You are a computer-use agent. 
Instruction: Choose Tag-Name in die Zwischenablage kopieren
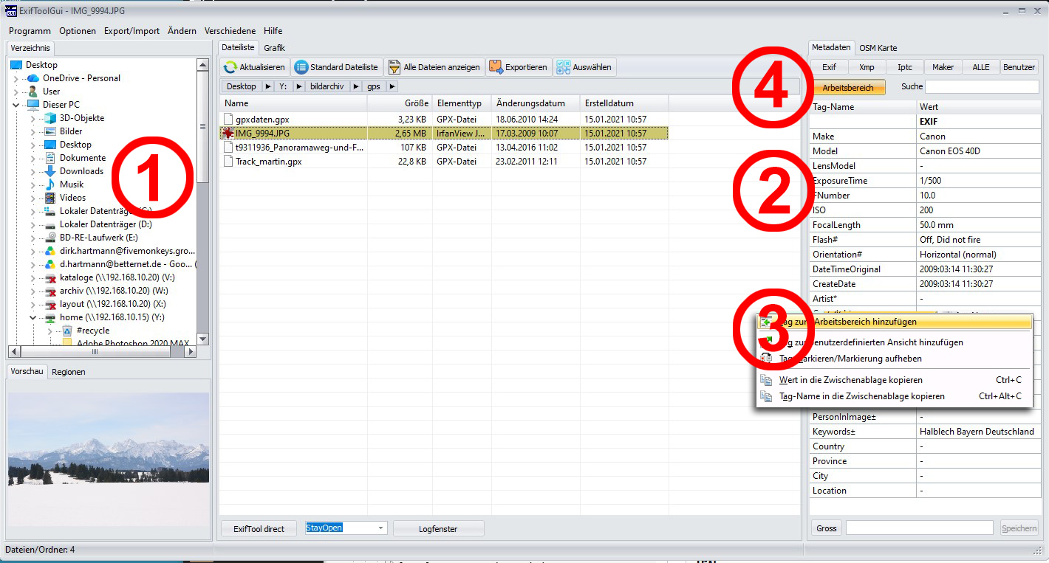click(x=893, y=396)
